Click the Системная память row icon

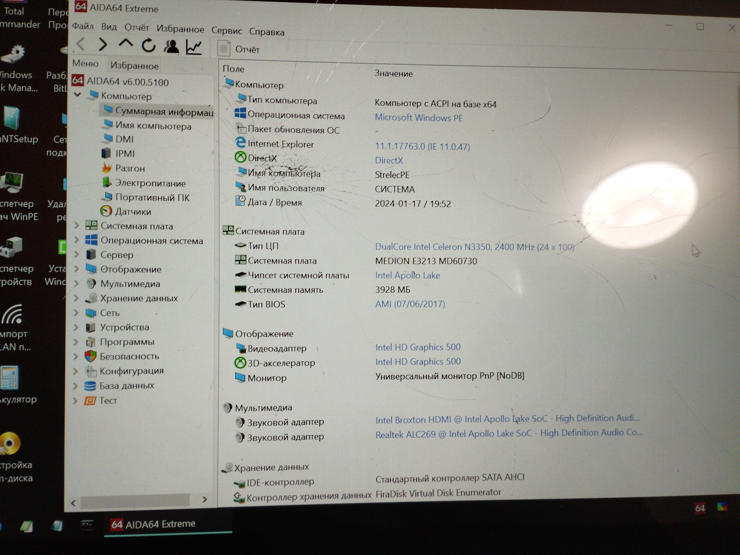(240, 289)
